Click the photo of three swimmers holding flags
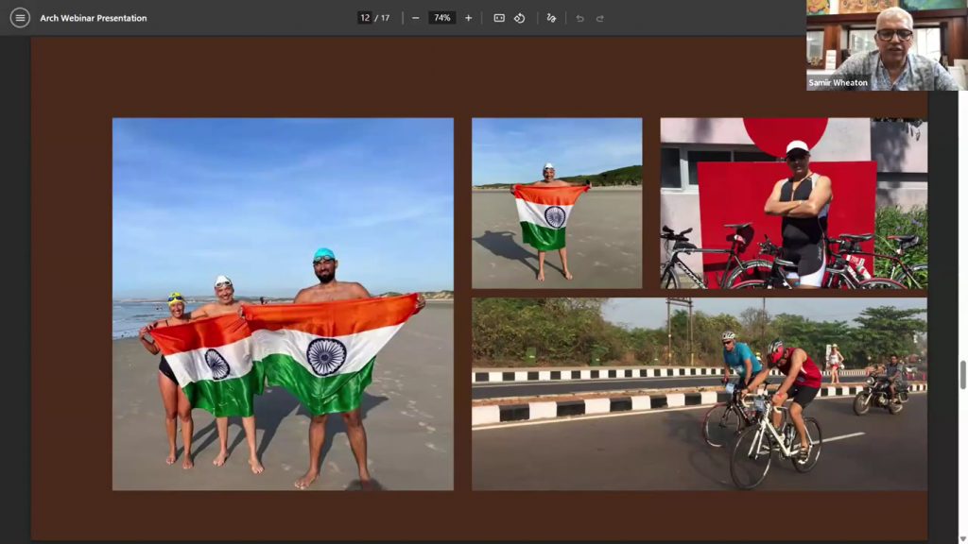This screenshot has width=968, height=544. point(283,304)
